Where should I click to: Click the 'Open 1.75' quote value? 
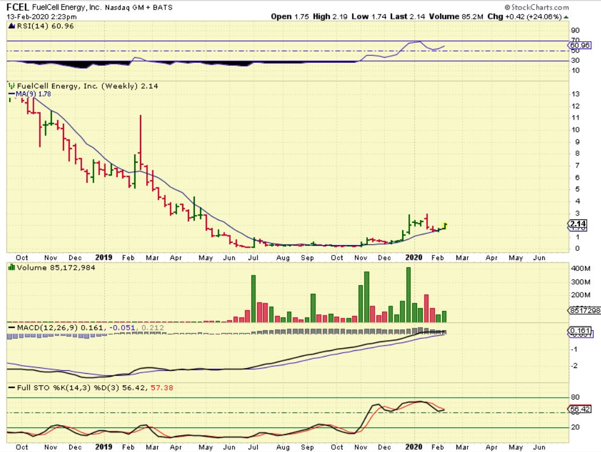pyautogui.click(x=290, y=17)
